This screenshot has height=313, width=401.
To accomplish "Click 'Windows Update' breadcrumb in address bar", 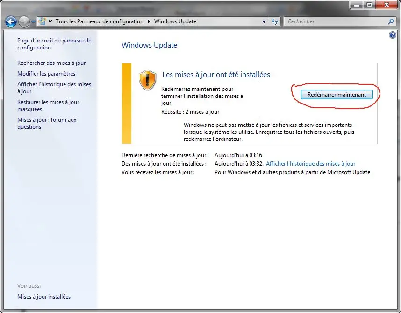I will (175, 21).
